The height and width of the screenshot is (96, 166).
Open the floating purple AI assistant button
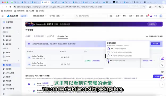(x=162, y=58)
